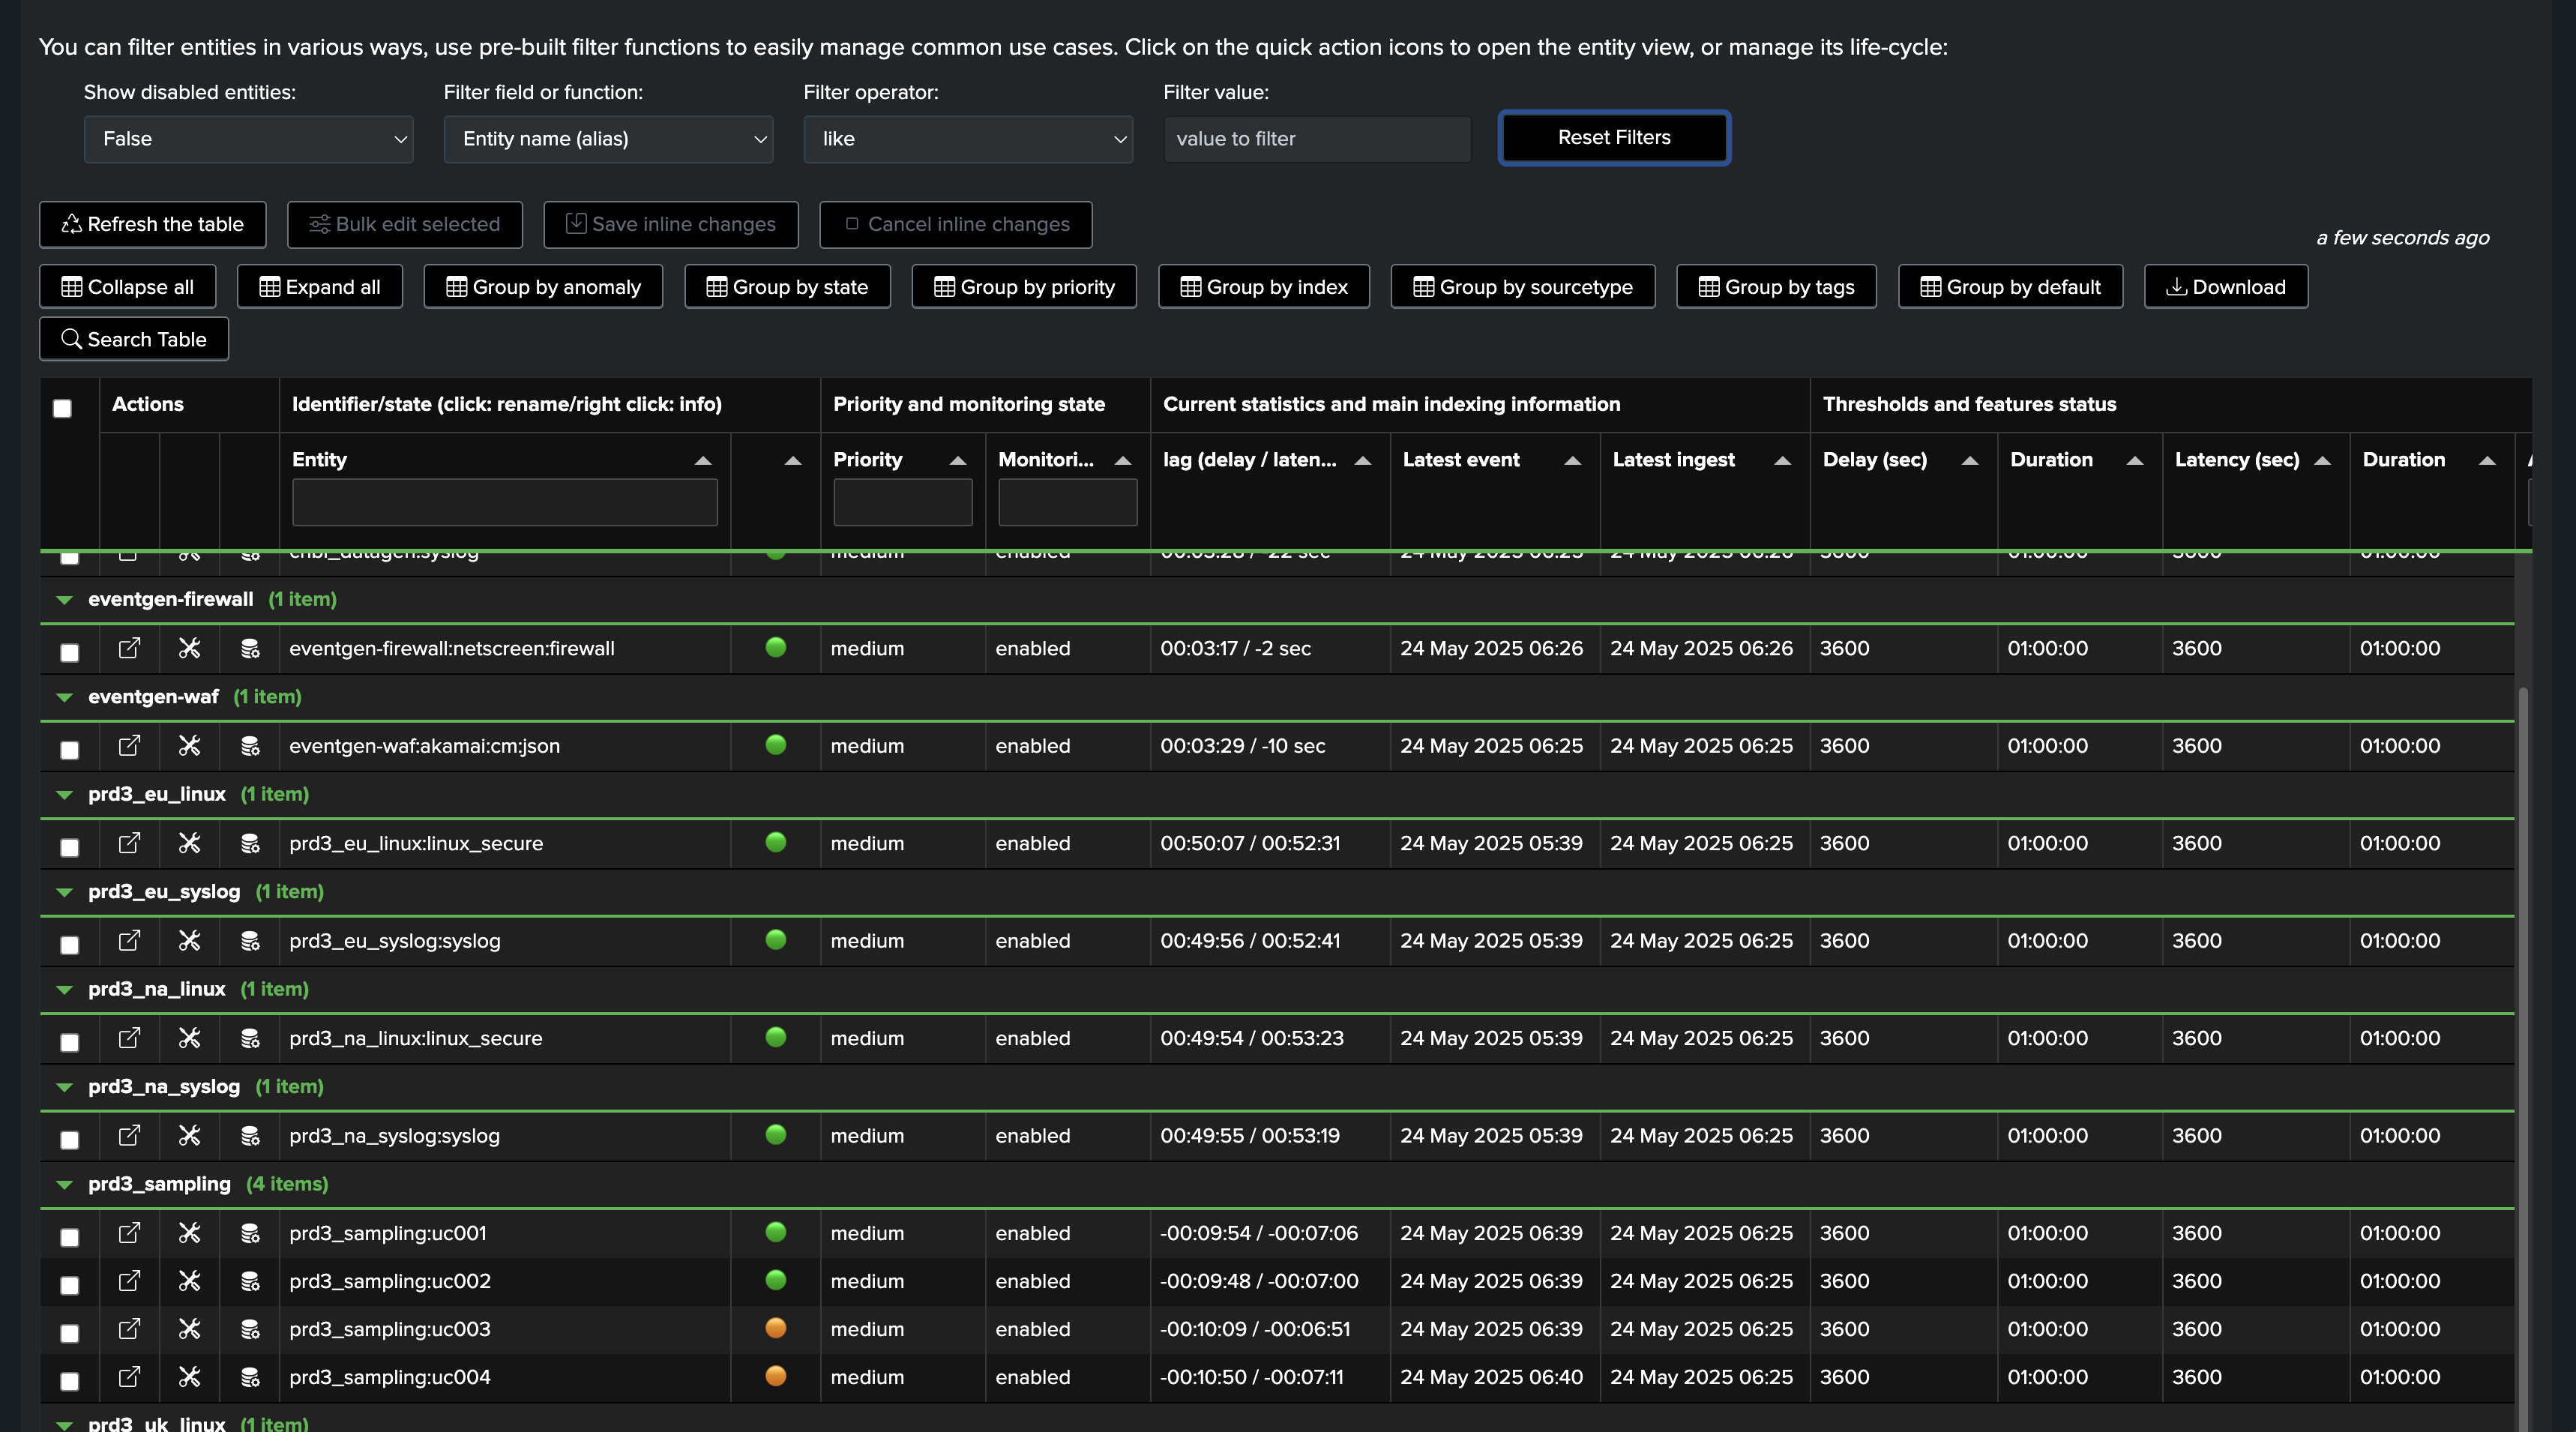
Task: Click scissors icon on eventgen-waf:akamai:cm:json row
Action: (x=189, y=746)
